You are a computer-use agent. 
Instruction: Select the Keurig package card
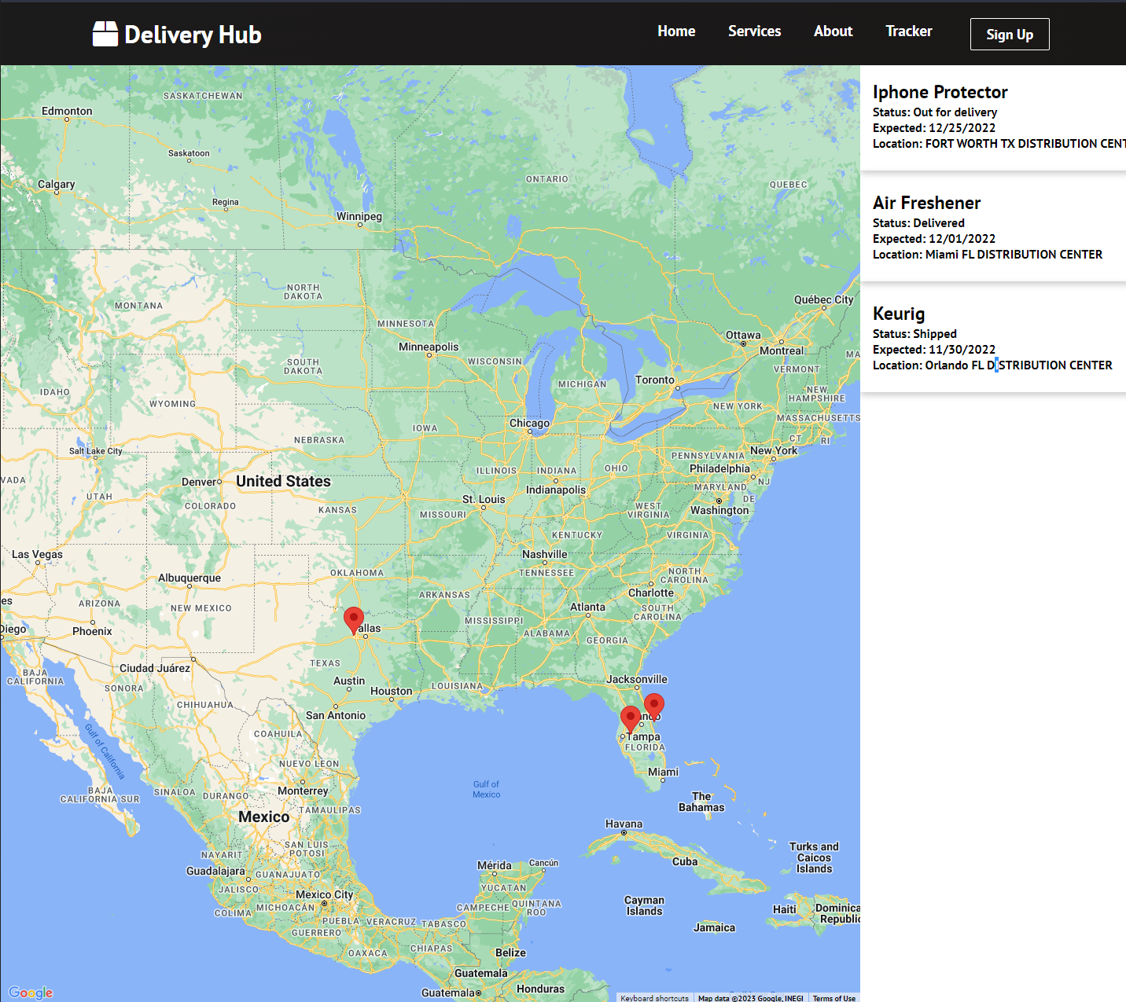pos(992,339)
